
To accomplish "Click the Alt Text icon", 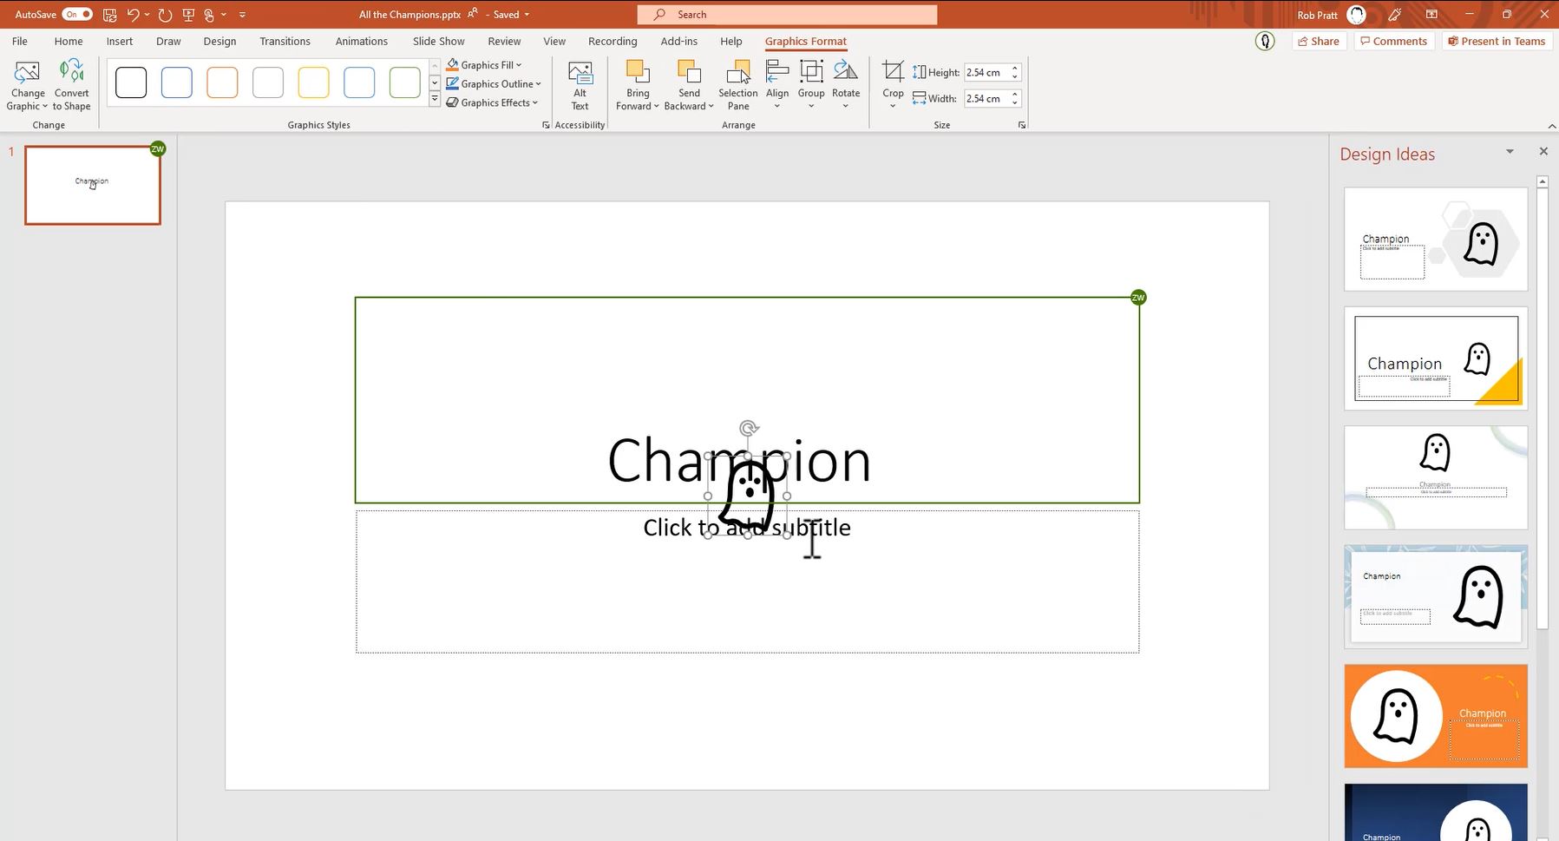I will tap(580, 75).
